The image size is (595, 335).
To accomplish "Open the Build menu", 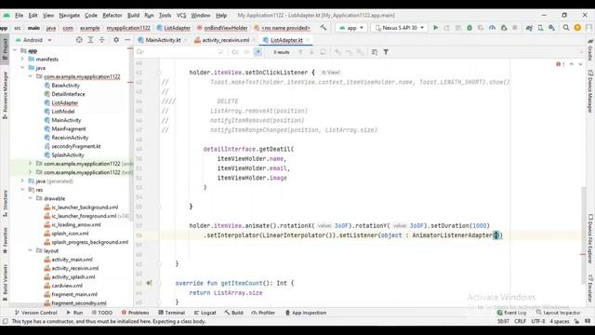I will tap(133, 16).
